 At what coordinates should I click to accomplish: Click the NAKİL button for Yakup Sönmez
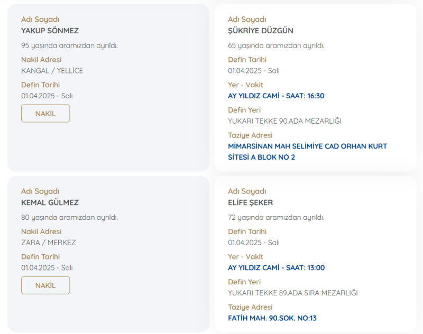(45, 114)
